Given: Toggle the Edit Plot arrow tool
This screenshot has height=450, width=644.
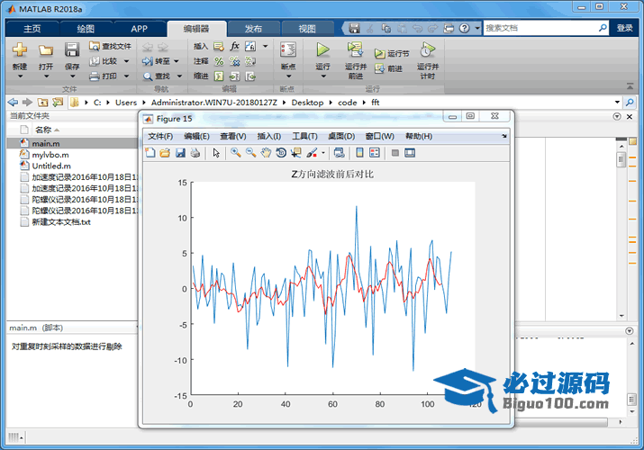Looking at the screenshot, I should (x=216, y=153).
